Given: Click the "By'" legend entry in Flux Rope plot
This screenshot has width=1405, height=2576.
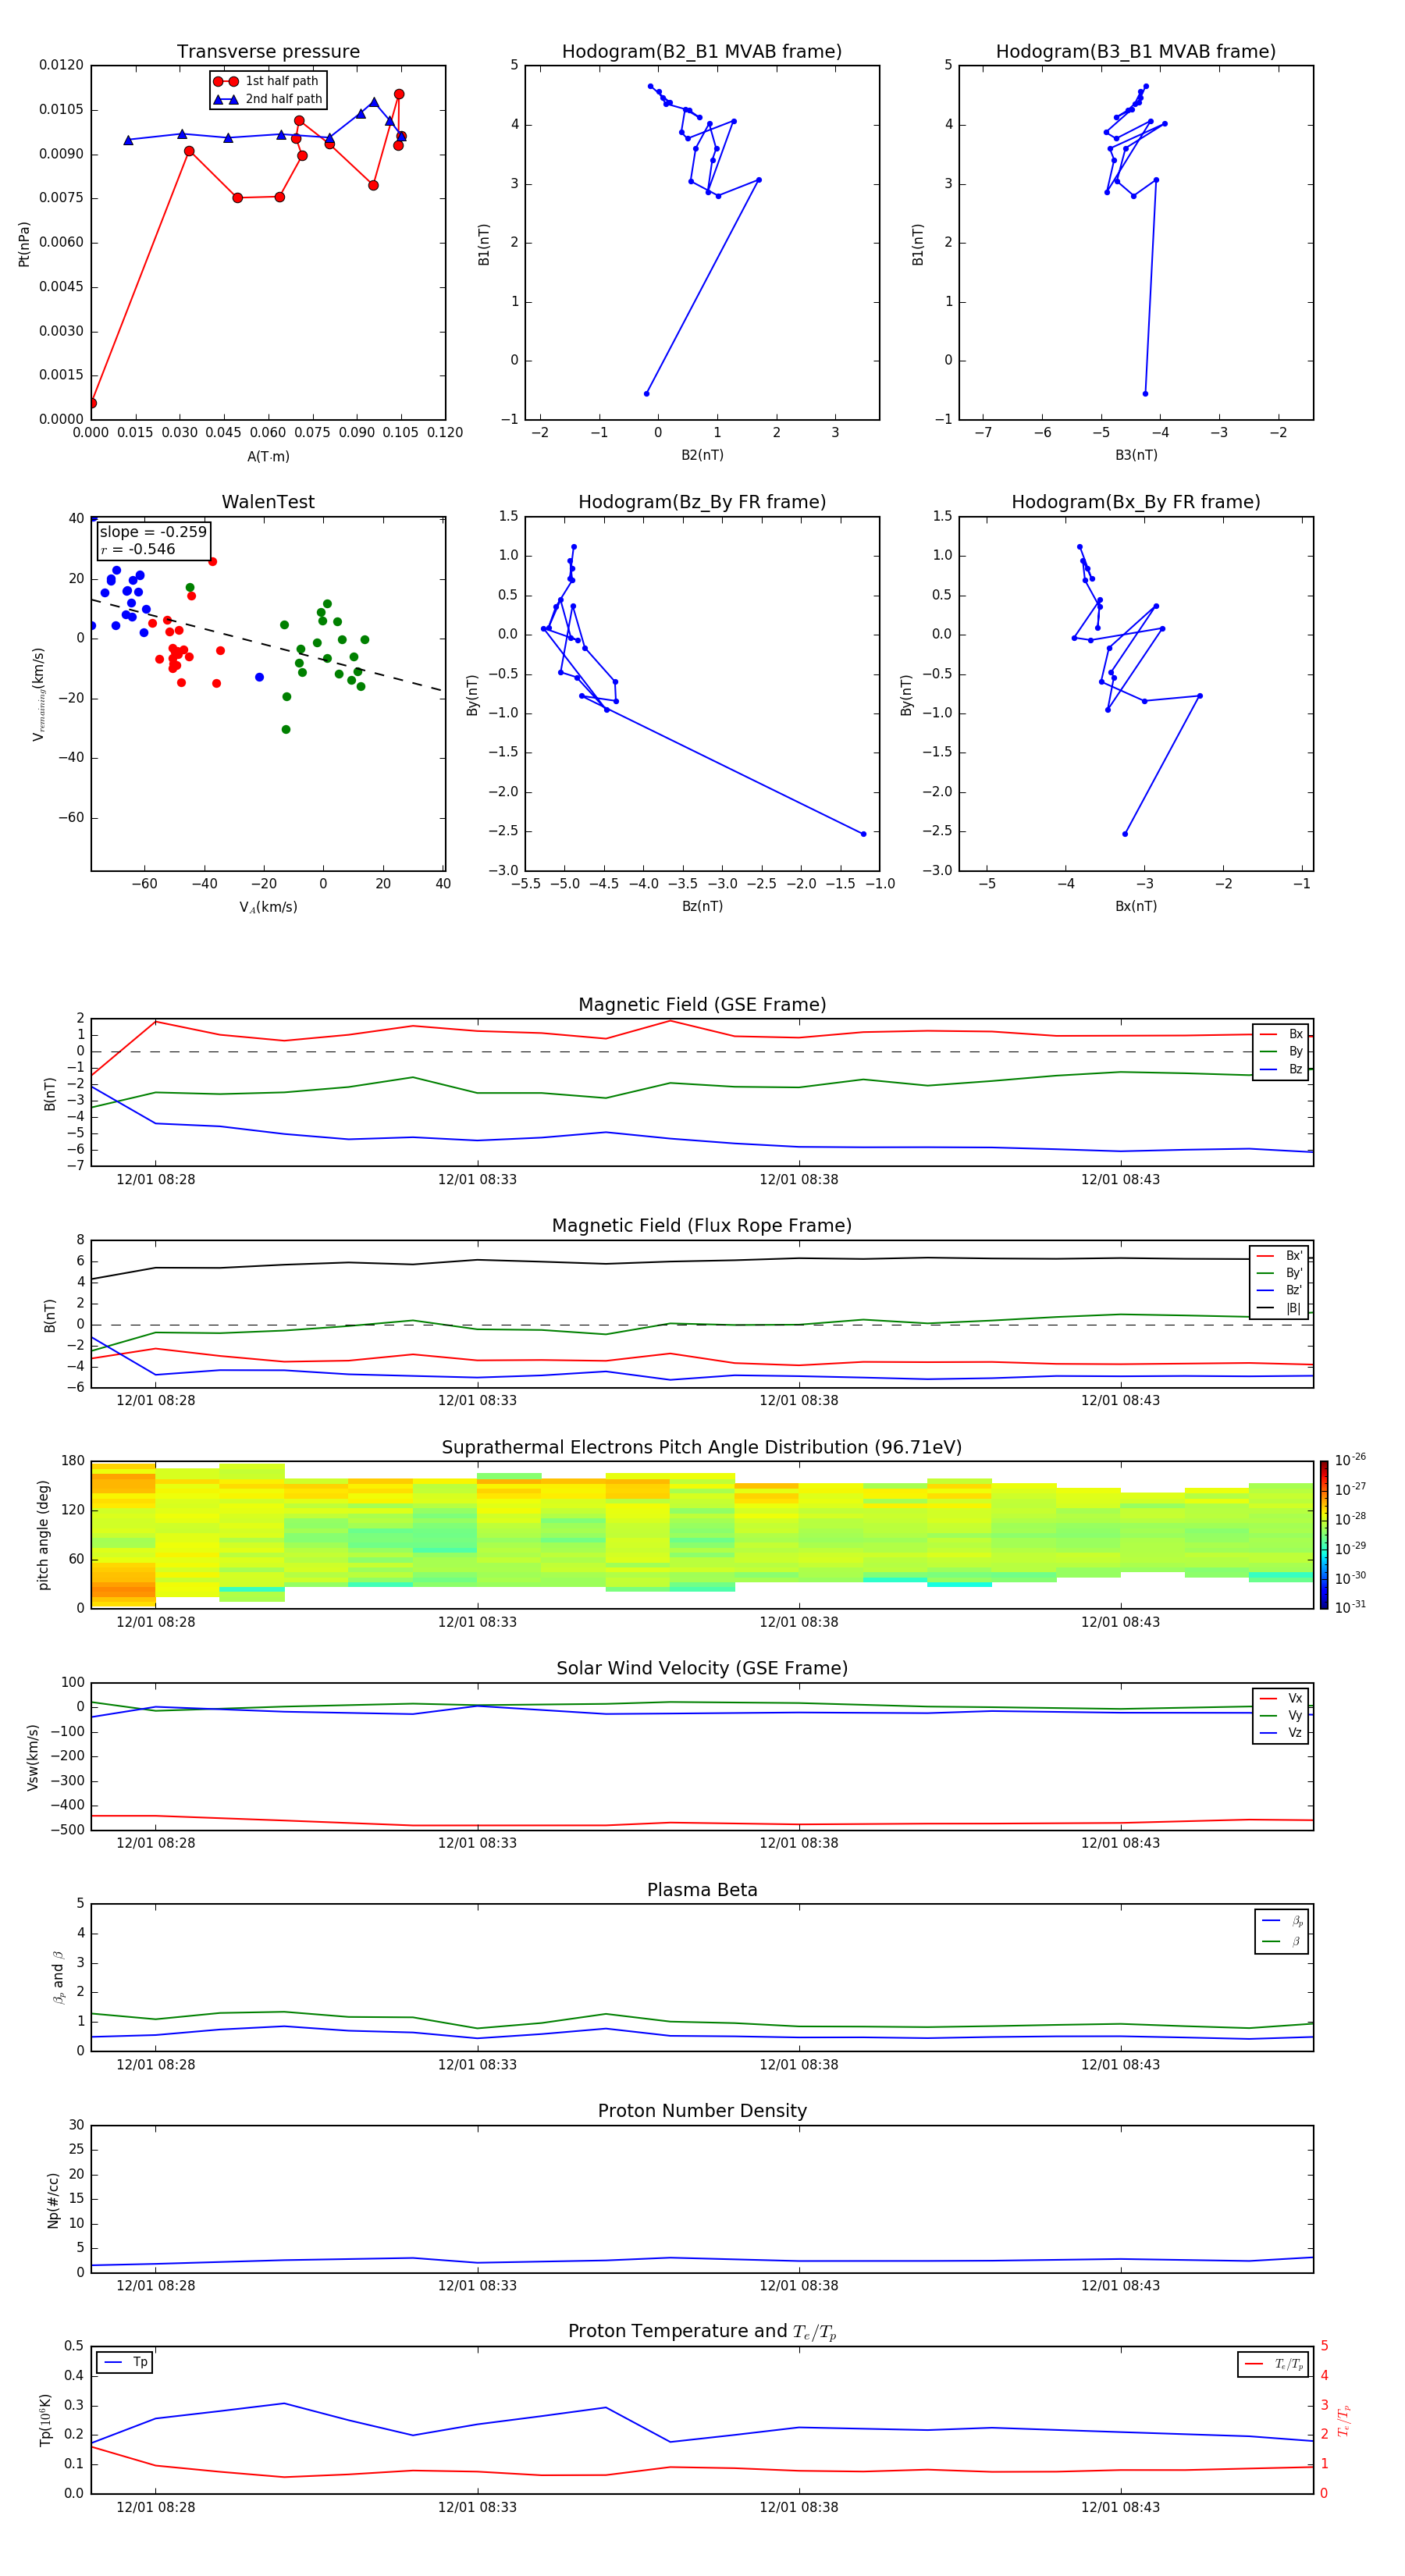Looking at the screenshot, I should (x=1280, y=1274).
